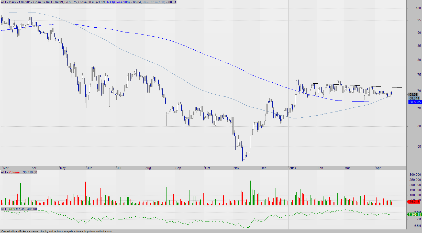
Task: Click the Sep label on the time axis
Action: click(x=178, y=168)
